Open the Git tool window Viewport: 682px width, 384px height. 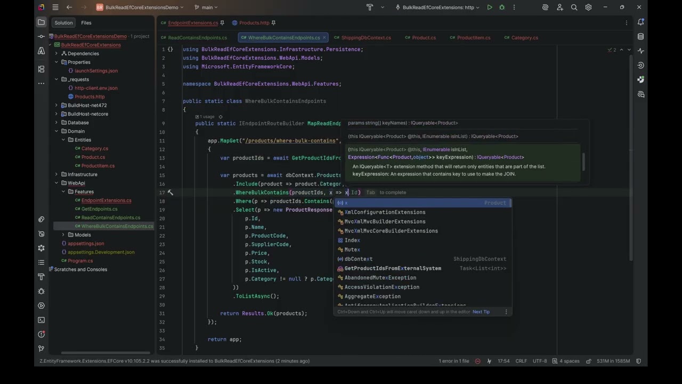(x=41, y=349)
